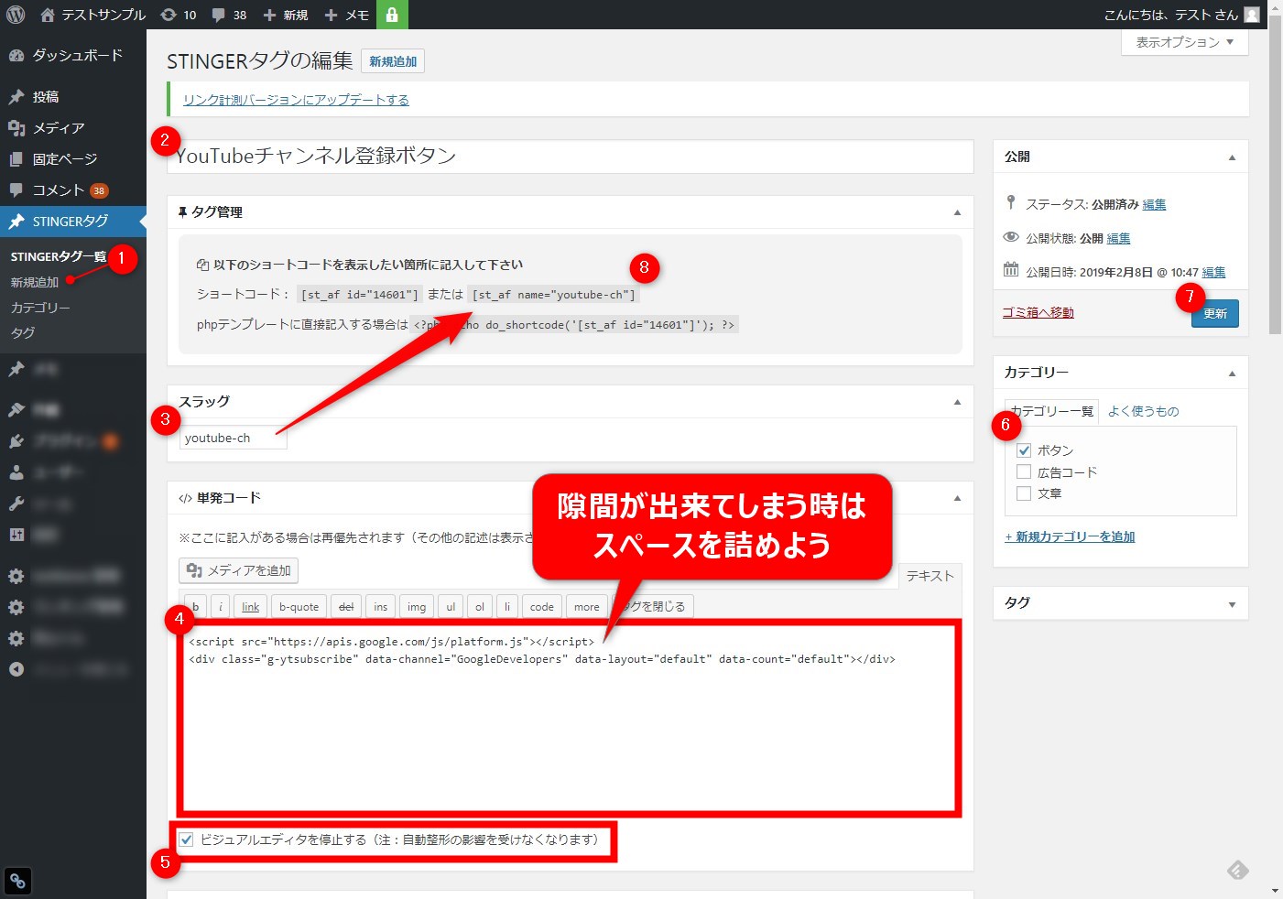Click the calendar icon beside 公開日時
The width and height of the screenshot is (1283, 899).
click(x=1011, y=269)
